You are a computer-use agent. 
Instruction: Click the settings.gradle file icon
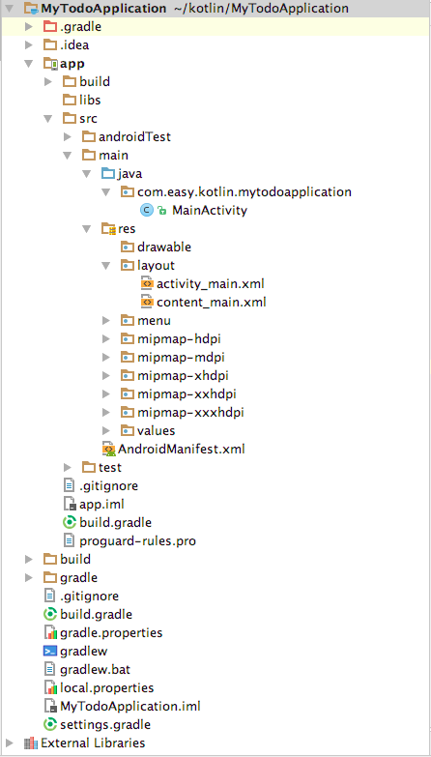click(x=50, y=724)
